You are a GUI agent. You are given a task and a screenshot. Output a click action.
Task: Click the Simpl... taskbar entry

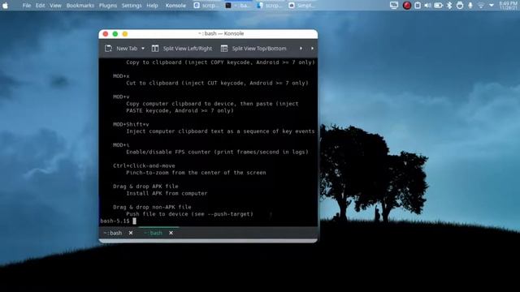click(x=301, y=6)
